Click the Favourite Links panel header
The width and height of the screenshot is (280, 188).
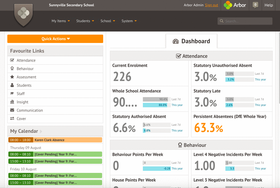[x=55, y=51]
